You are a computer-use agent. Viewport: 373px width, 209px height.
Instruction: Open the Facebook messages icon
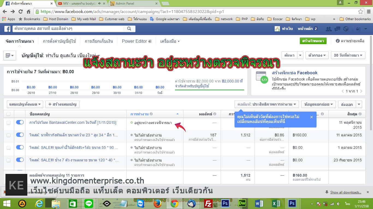coord(337,29)
